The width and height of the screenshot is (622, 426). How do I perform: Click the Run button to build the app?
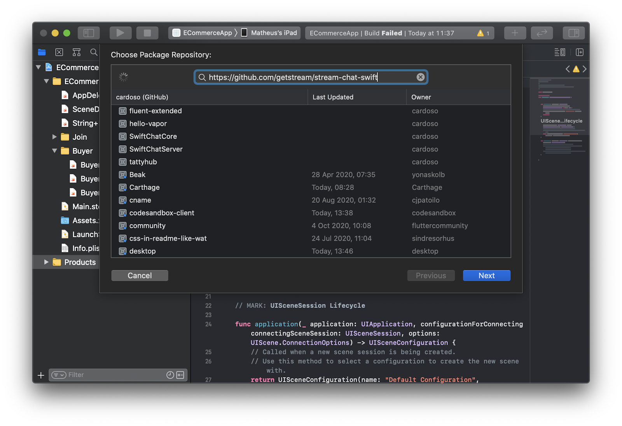[121, 33]
